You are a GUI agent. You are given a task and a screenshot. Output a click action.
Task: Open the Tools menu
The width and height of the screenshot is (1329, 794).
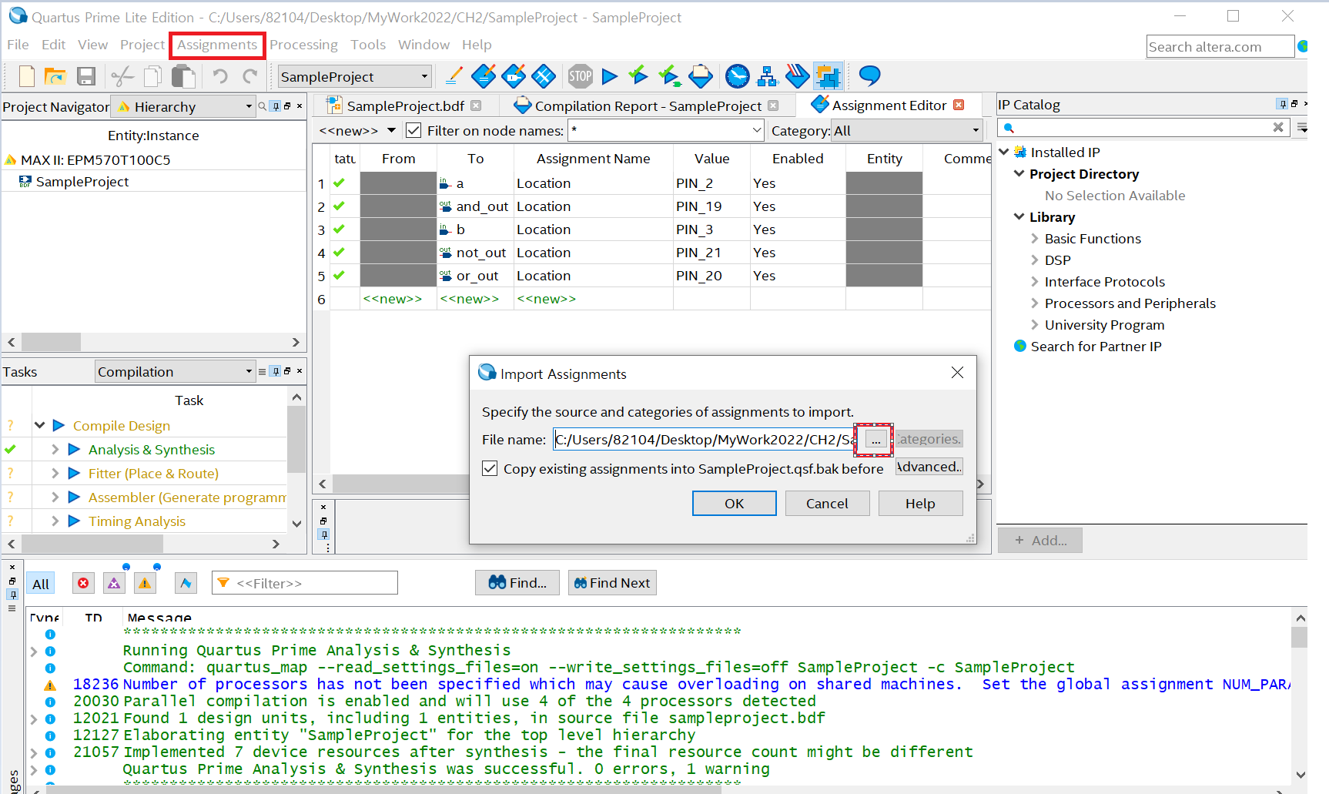point(368,45)
